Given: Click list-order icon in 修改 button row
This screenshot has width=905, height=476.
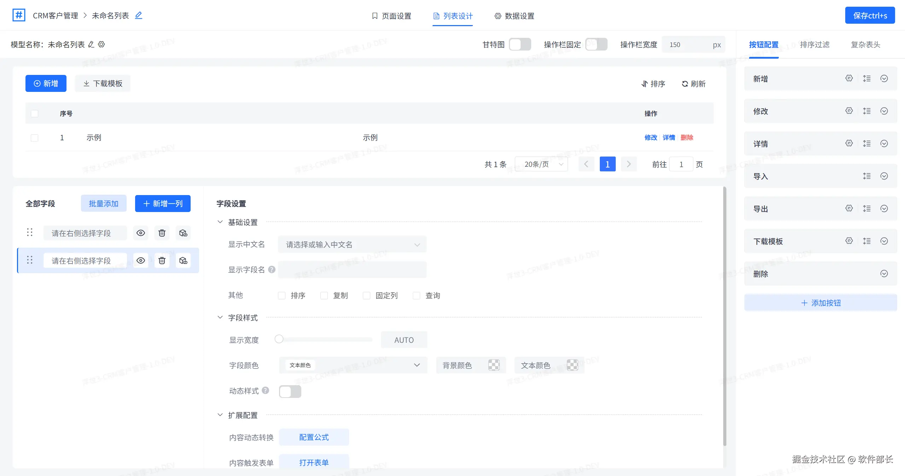Looking at the screenshot, I should [866, 111].
